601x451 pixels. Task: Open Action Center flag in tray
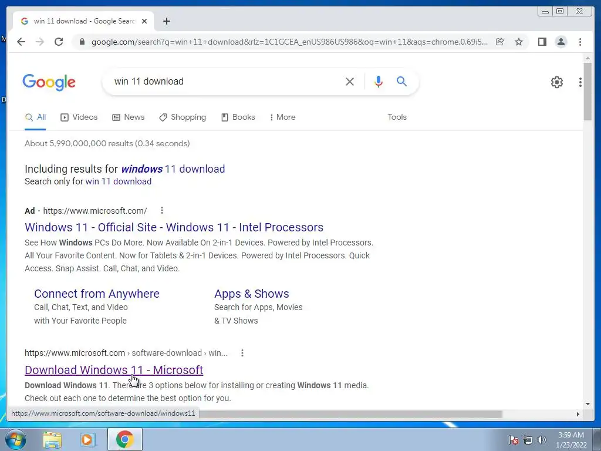[x=514, y=440]
